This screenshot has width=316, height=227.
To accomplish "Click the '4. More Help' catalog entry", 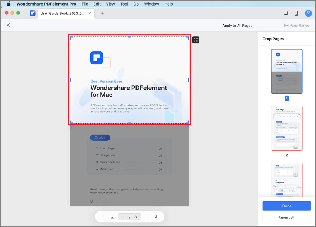I will click(129, 169).
